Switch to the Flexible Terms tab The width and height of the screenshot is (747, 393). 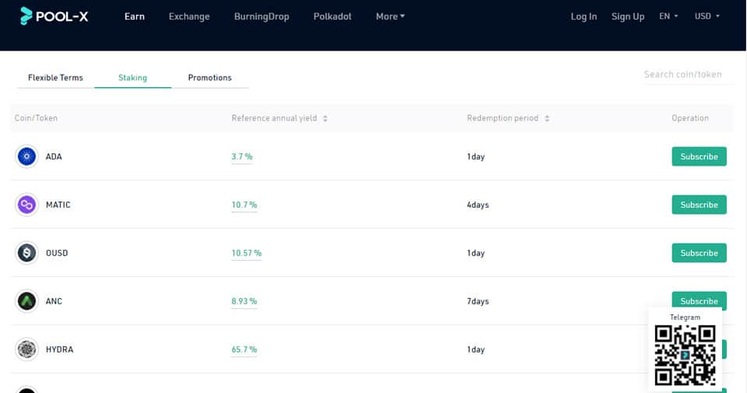tap(55, 78)
